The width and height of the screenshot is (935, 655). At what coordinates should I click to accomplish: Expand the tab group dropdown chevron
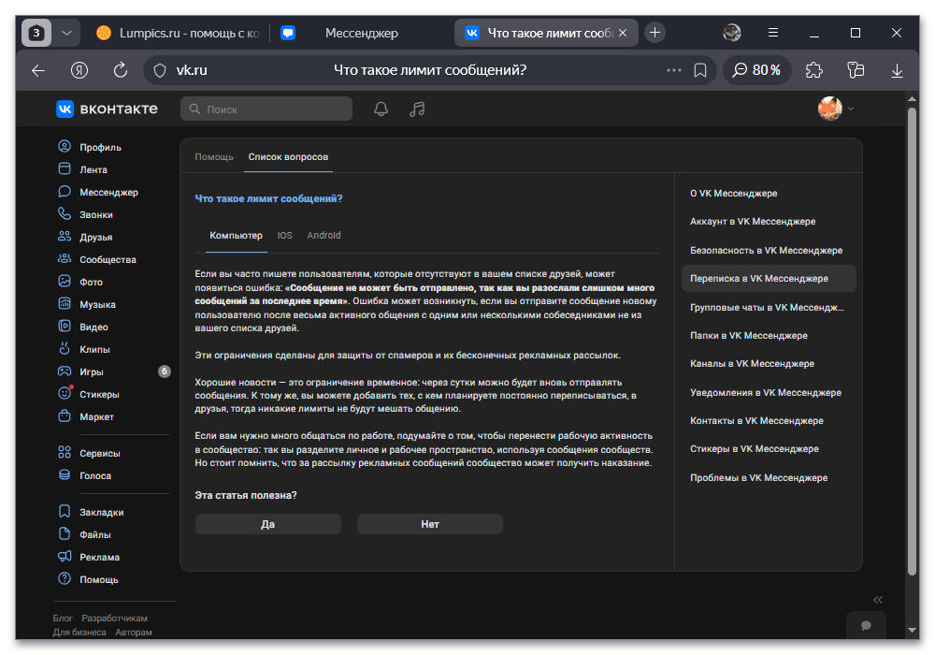[x=66, y=33]
